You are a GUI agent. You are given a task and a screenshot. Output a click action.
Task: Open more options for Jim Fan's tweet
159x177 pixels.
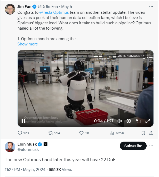tap(151, 7)
